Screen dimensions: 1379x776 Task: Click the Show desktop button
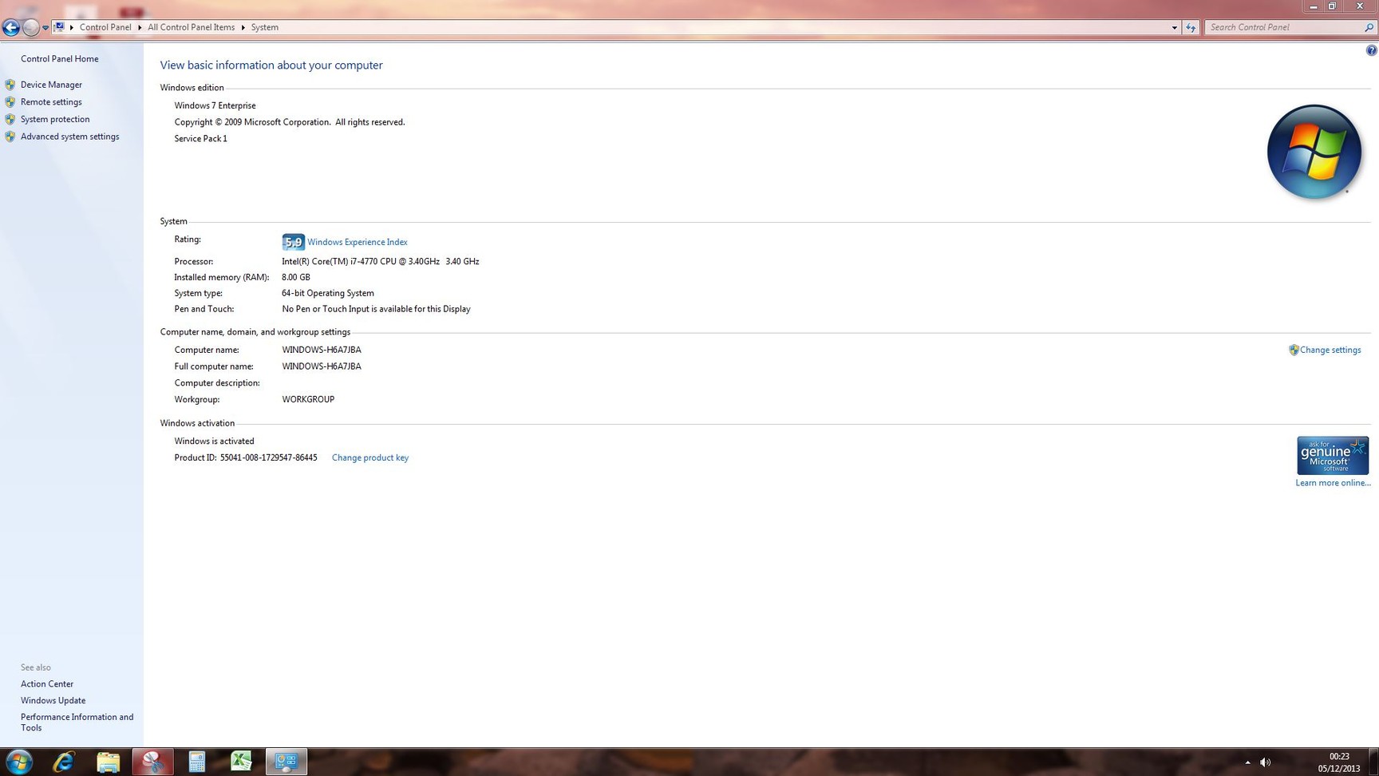[x=1373, y=762]
